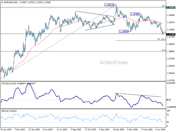The image size is (176, 132).
Task: Click the 3 Sep 2025 date label
Action: (x=76, y=129)
